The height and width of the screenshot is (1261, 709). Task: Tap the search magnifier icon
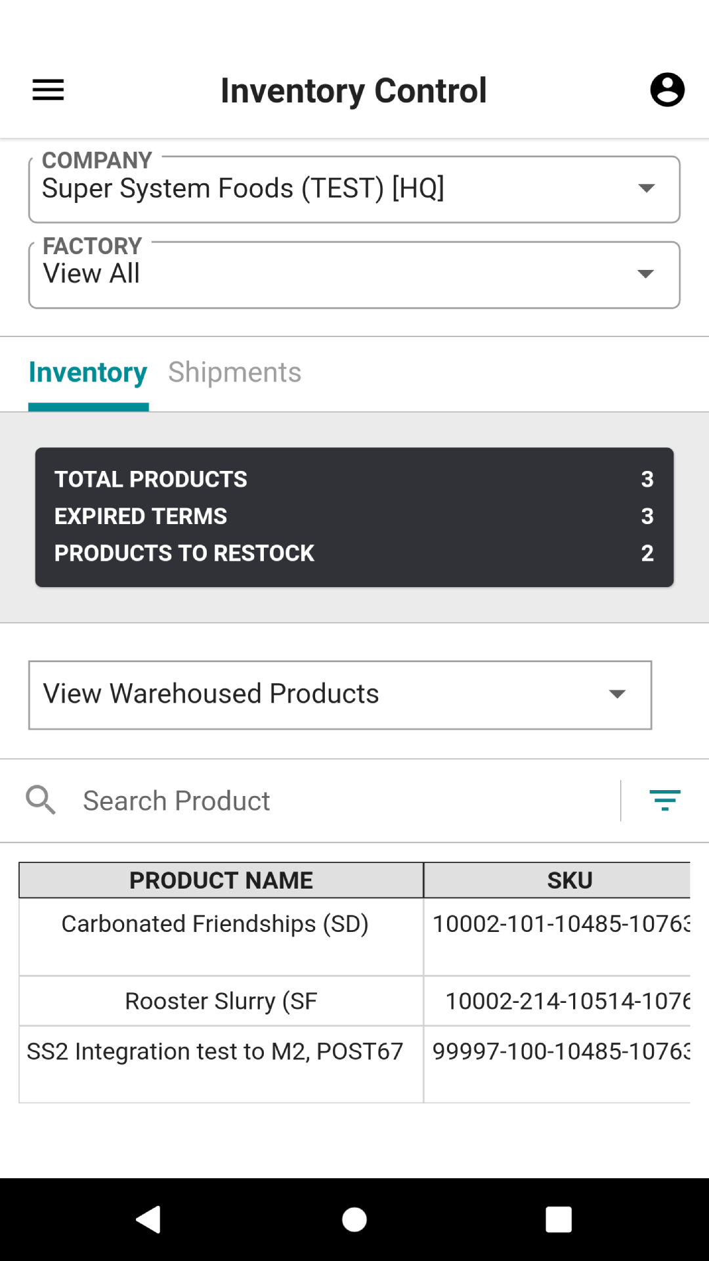click(x=41, y=800)
